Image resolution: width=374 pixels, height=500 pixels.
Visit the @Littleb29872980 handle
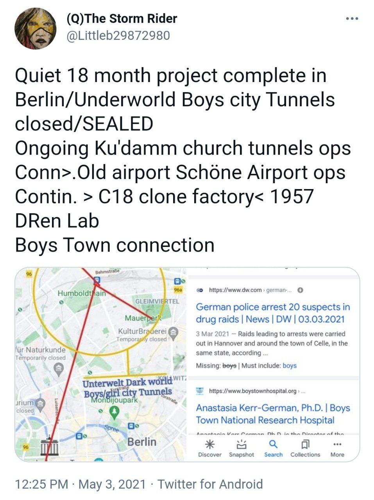[x=118, y=36]
